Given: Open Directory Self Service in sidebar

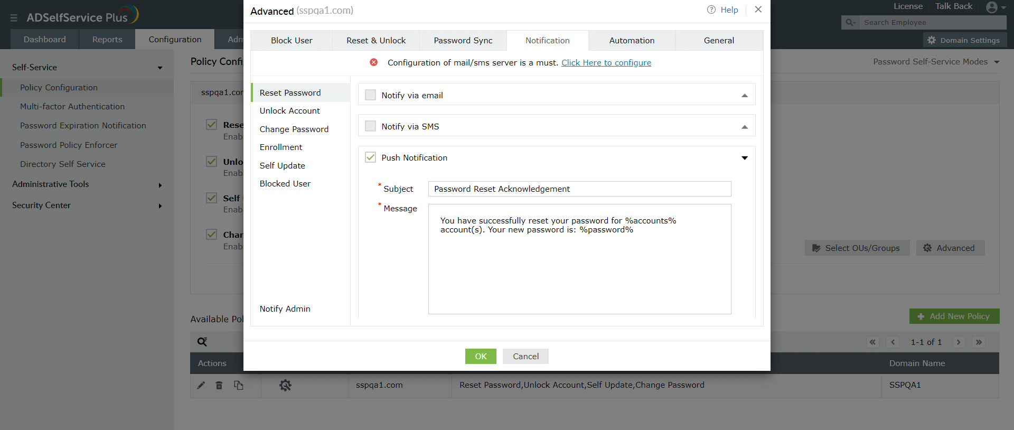Looking at the screenshot, I should 63,164.
